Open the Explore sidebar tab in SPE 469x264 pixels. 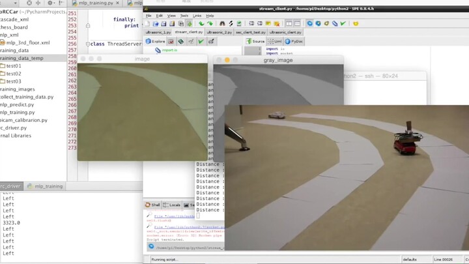click(155, 41)
